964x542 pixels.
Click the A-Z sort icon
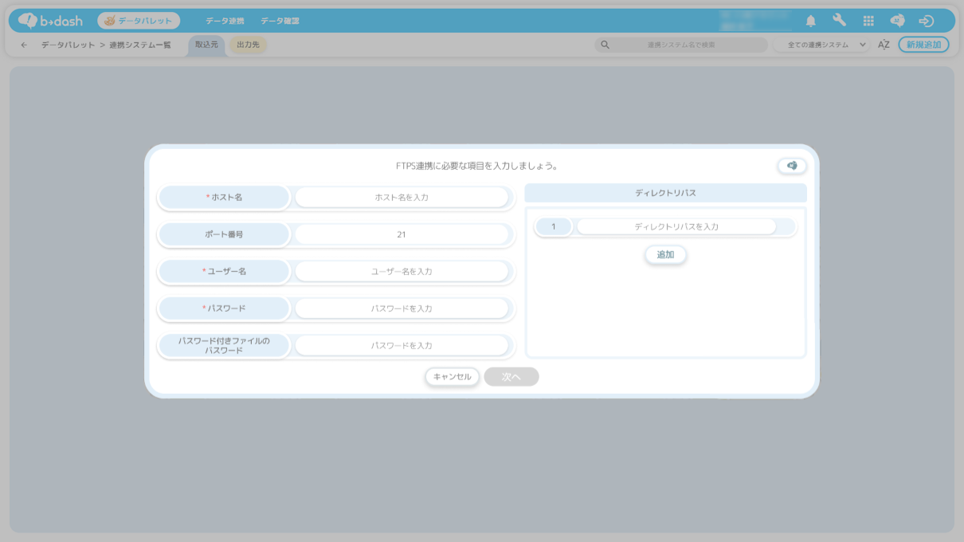(x=884, y=45)
